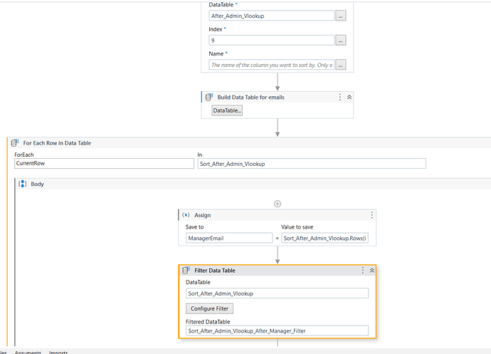This screenshot has width=491, height=354.
Task: Click the Build Data Table activity icon
Action: pos(209,97)
